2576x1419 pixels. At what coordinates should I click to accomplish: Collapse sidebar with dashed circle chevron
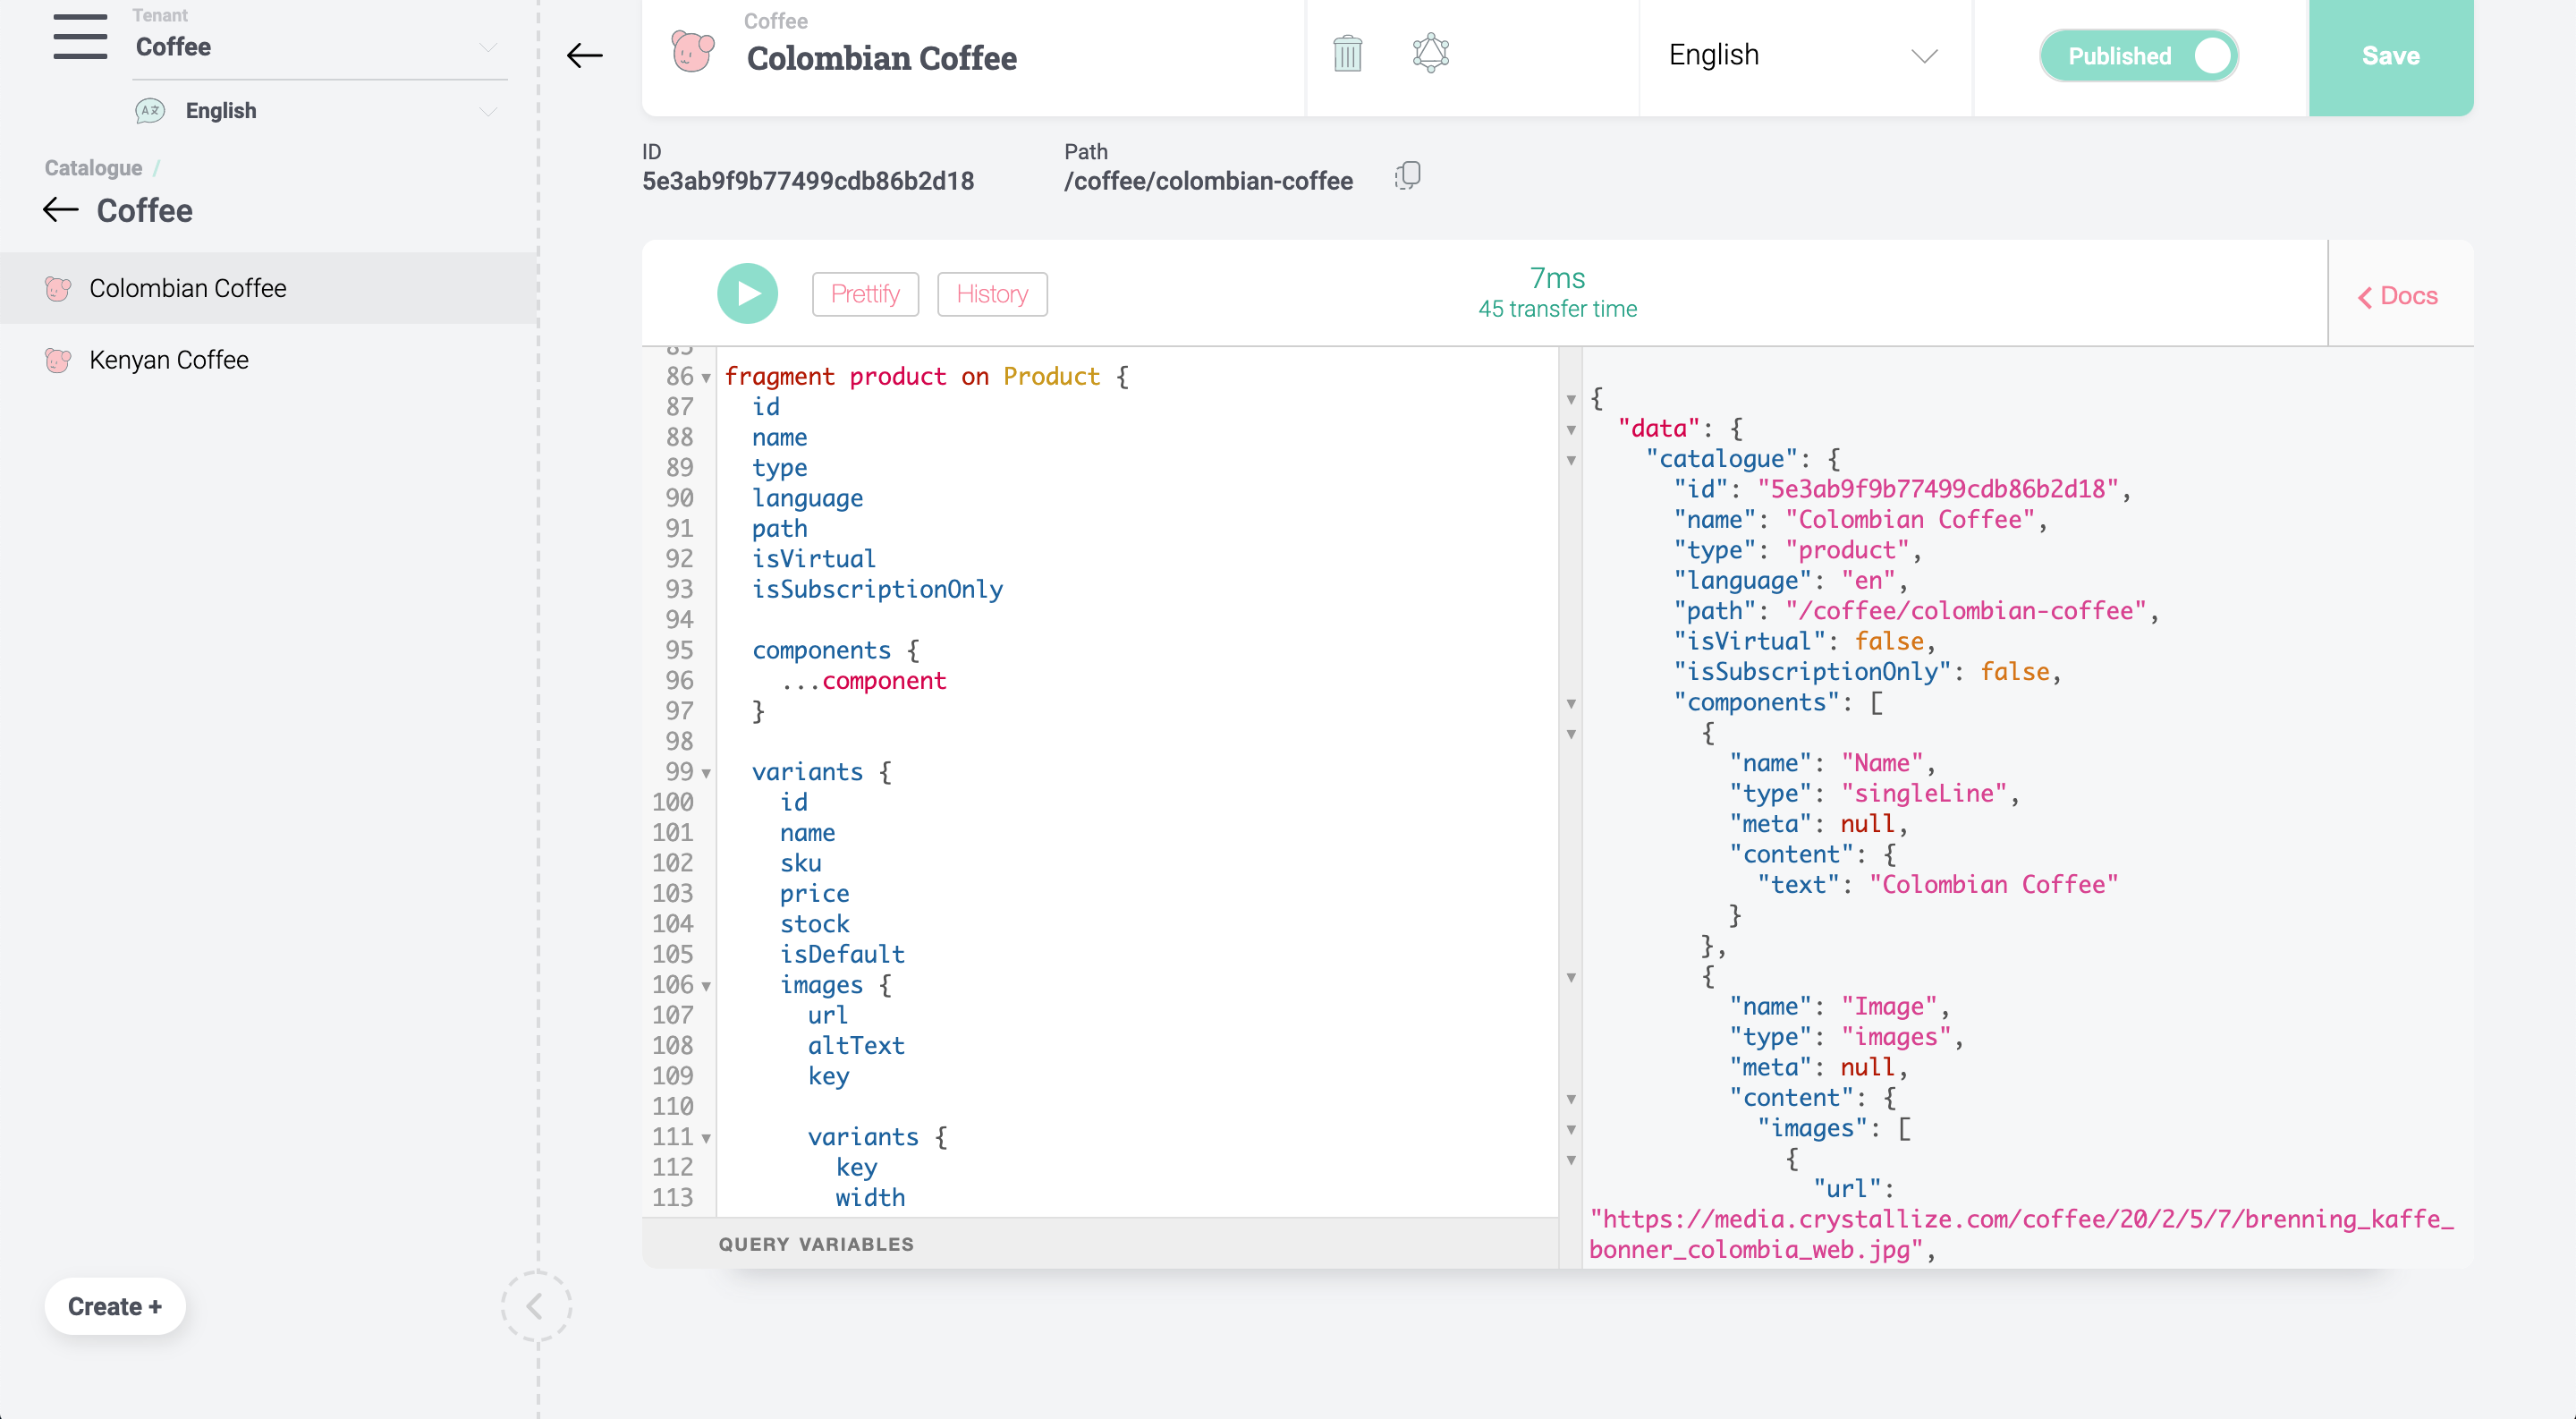coord(535,1305)
